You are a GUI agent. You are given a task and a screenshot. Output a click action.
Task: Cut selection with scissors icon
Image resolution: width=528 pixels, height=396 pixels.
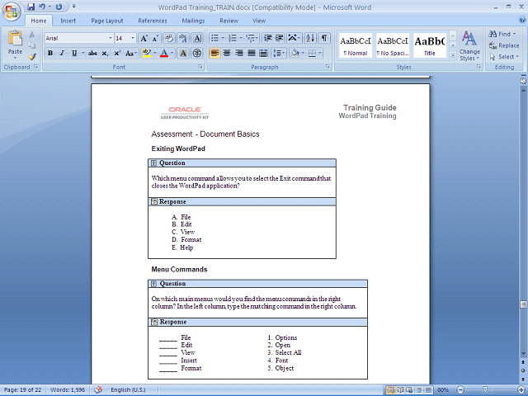click(x=31, y=34)
